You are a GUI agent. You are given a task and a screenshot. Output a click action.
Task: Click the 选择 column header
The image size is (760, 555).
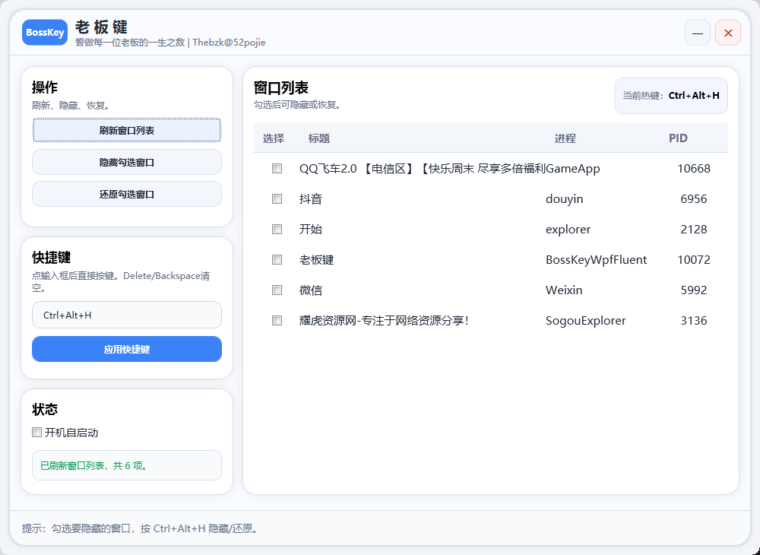coord(274,138)
